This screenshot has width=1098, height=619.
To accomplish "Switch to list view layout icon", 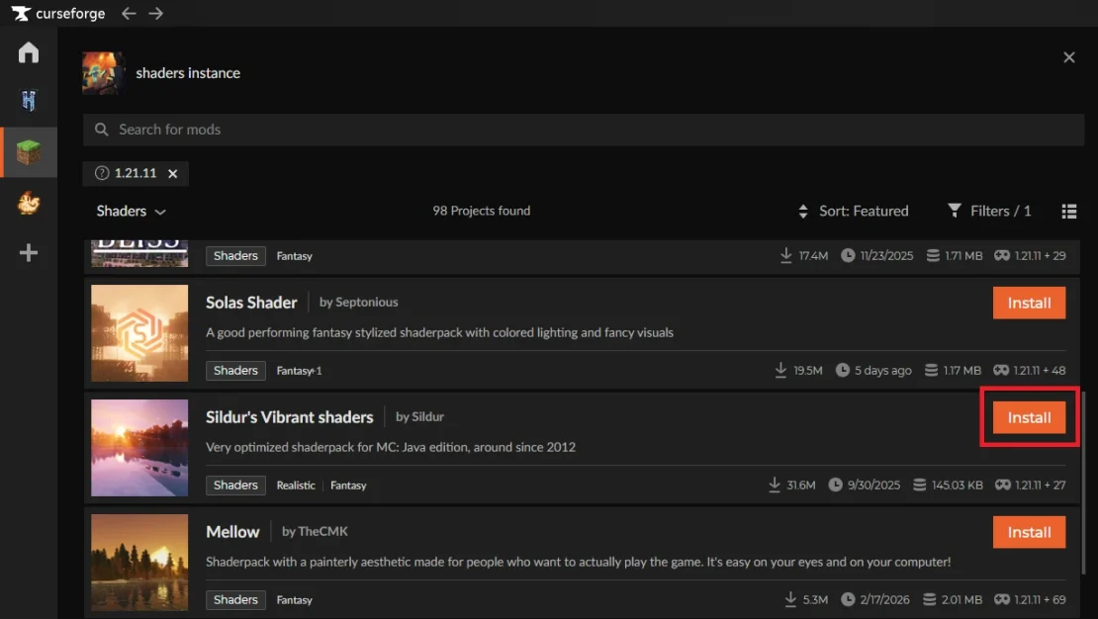I will pyautogui.click(x=1068, y=212).
